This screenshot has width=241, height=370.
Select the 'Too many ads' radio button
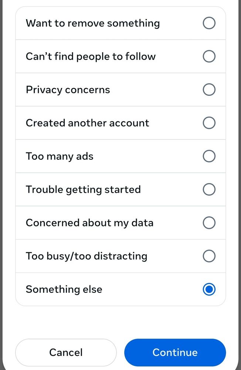coord(209,156)
